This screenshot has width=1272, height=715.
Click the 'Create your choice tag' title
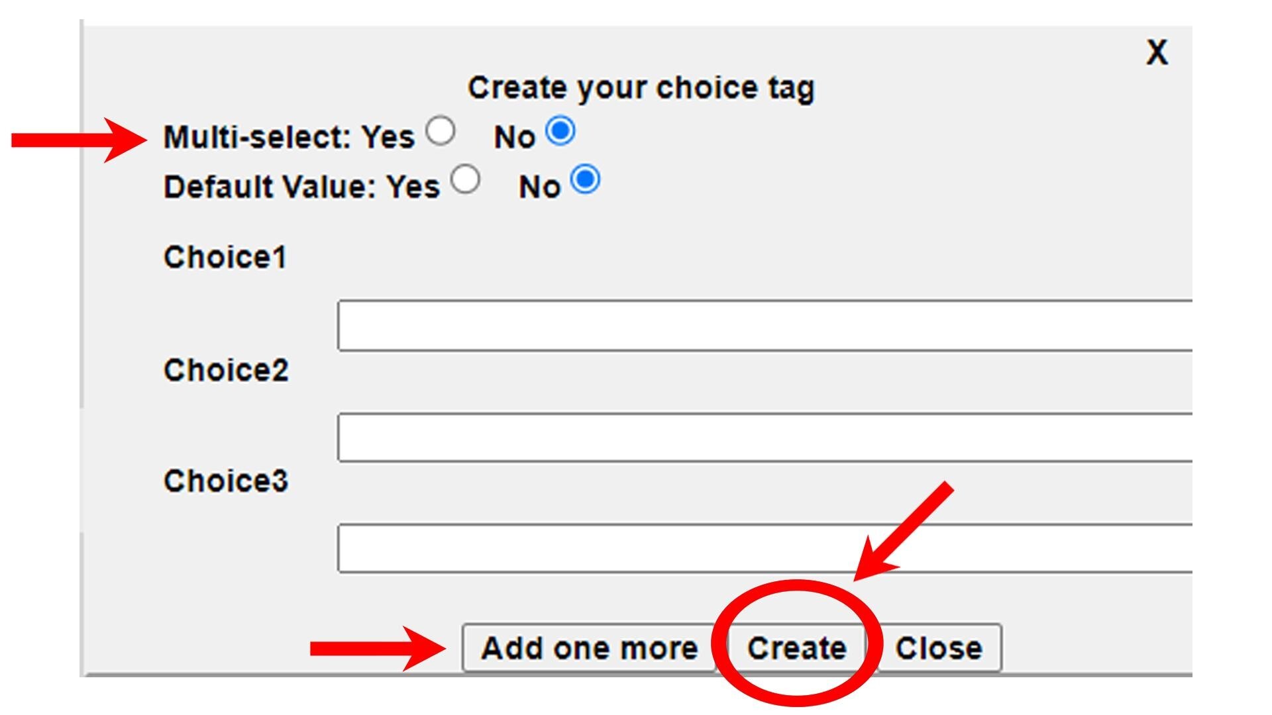[x=641, y=86]
